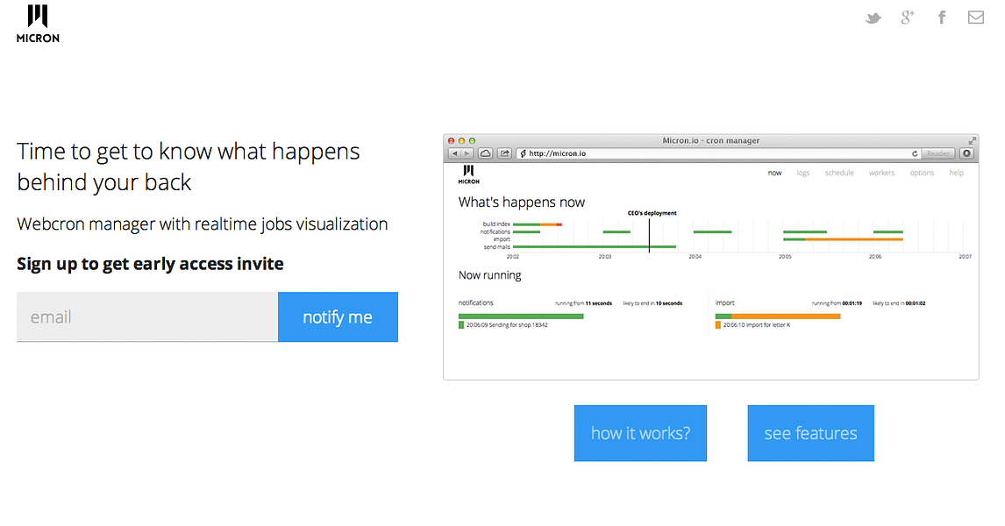The width and height of the screenshot is (1005, 526).
Task: Open the Twitter profile icon
Action: coord(873,18)
